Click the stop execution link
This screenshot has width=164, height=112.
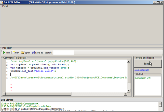tap(142, 70)
